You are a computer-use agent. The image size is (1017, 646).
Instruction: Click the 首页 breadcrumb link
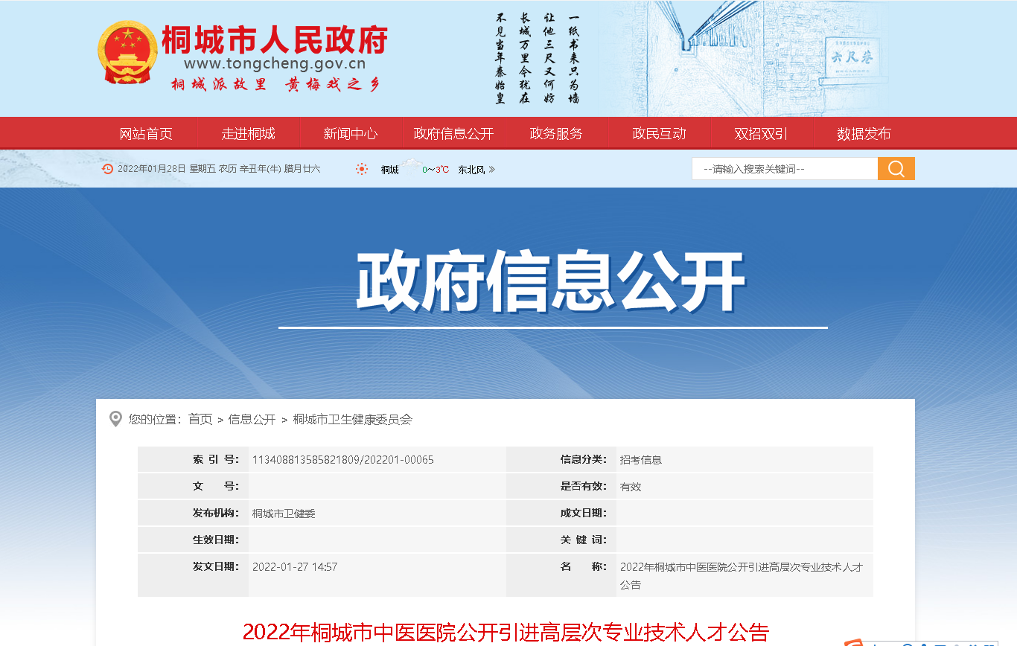click(x=200, y=420)
